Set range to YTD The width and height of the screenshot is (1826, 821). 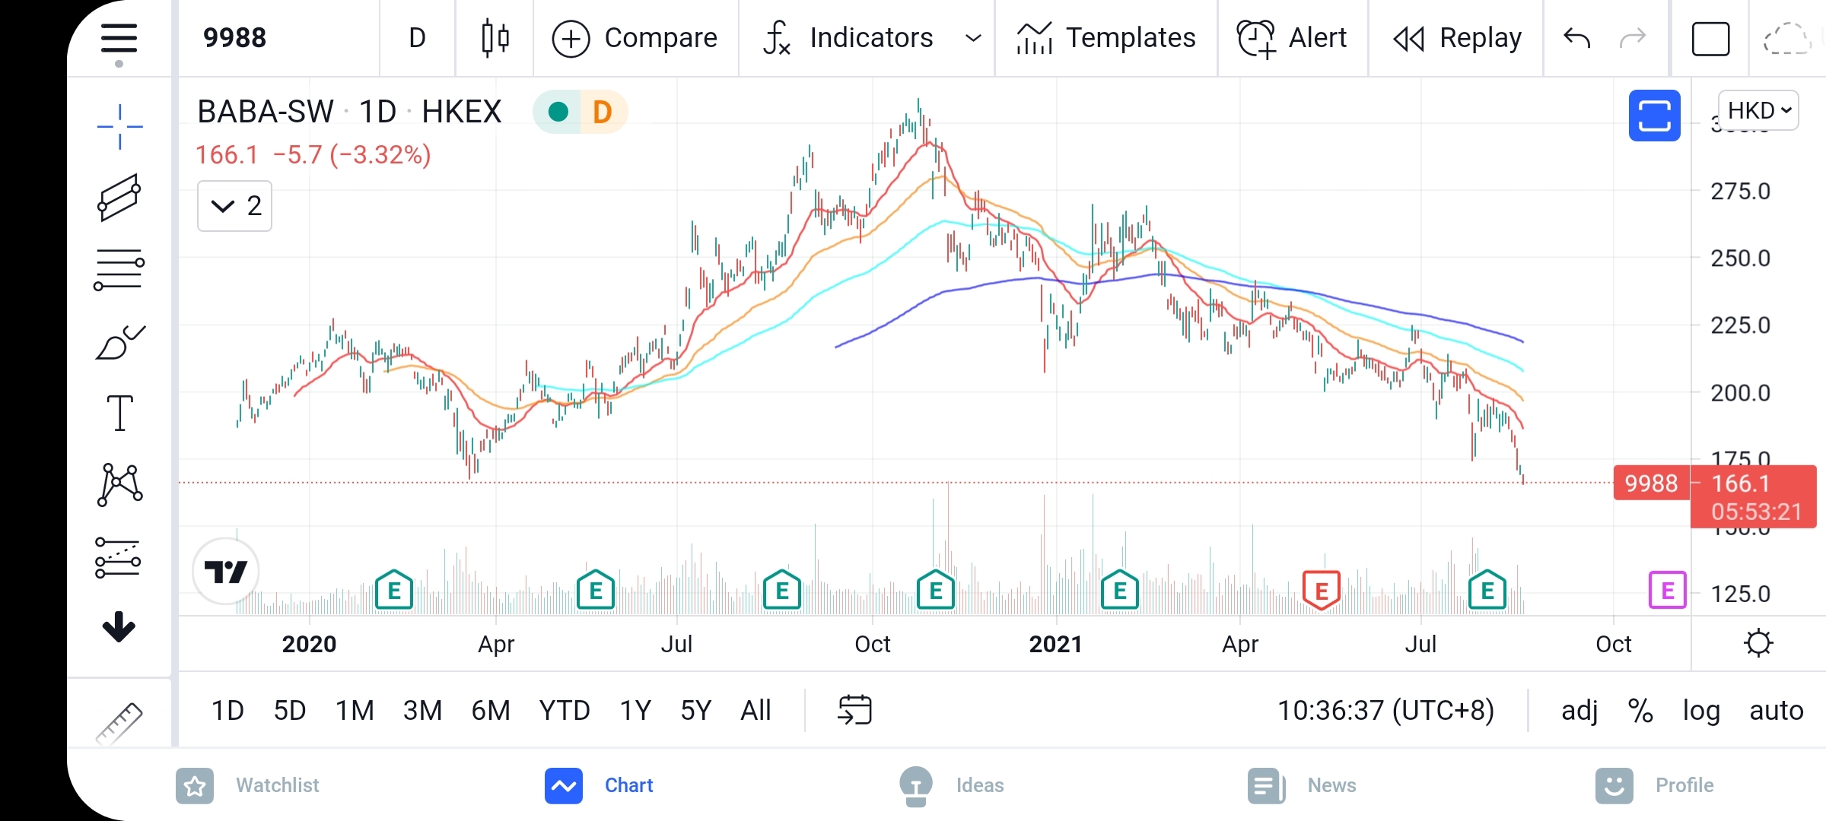(565, 711)
